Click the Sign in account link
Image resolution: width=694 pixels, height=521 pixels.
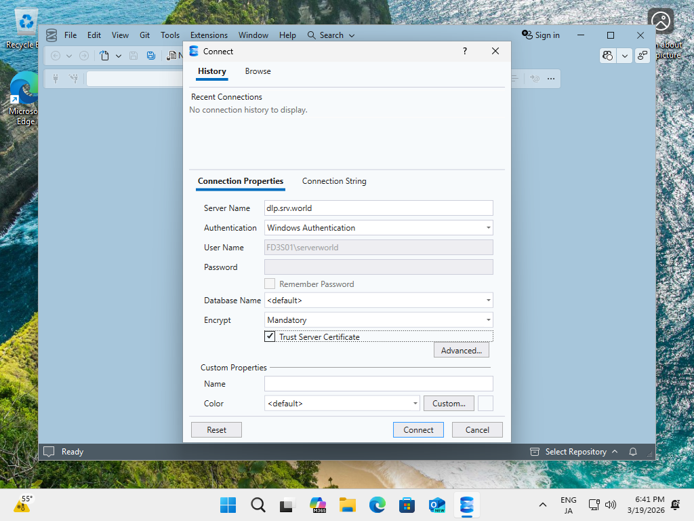pyautogui.click(x=540, y=35)
